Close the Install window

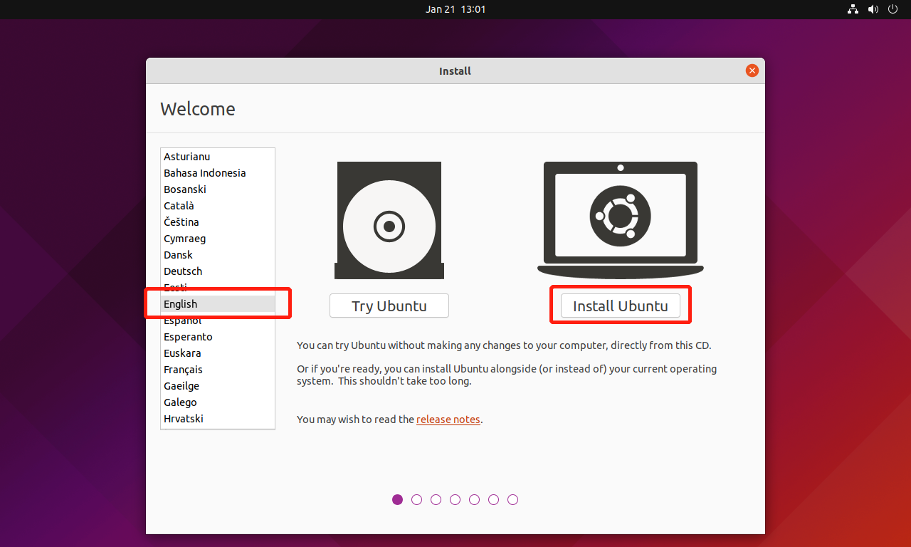click(x=752, y=71)
